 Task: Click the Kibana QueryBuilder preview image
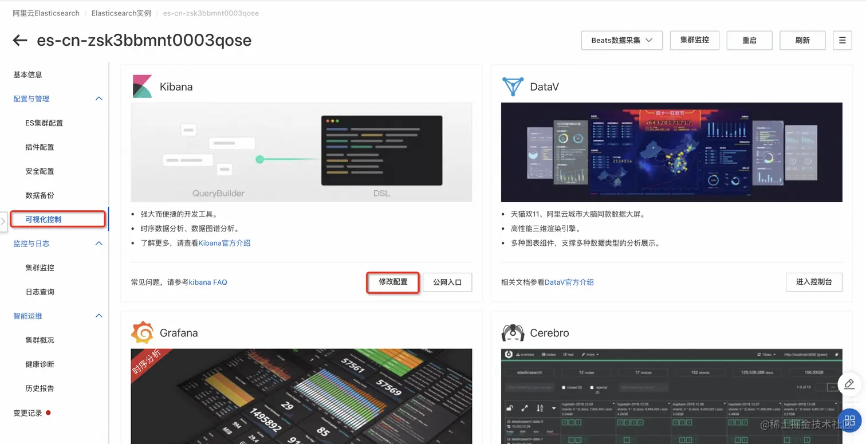[x=301, y=152]
